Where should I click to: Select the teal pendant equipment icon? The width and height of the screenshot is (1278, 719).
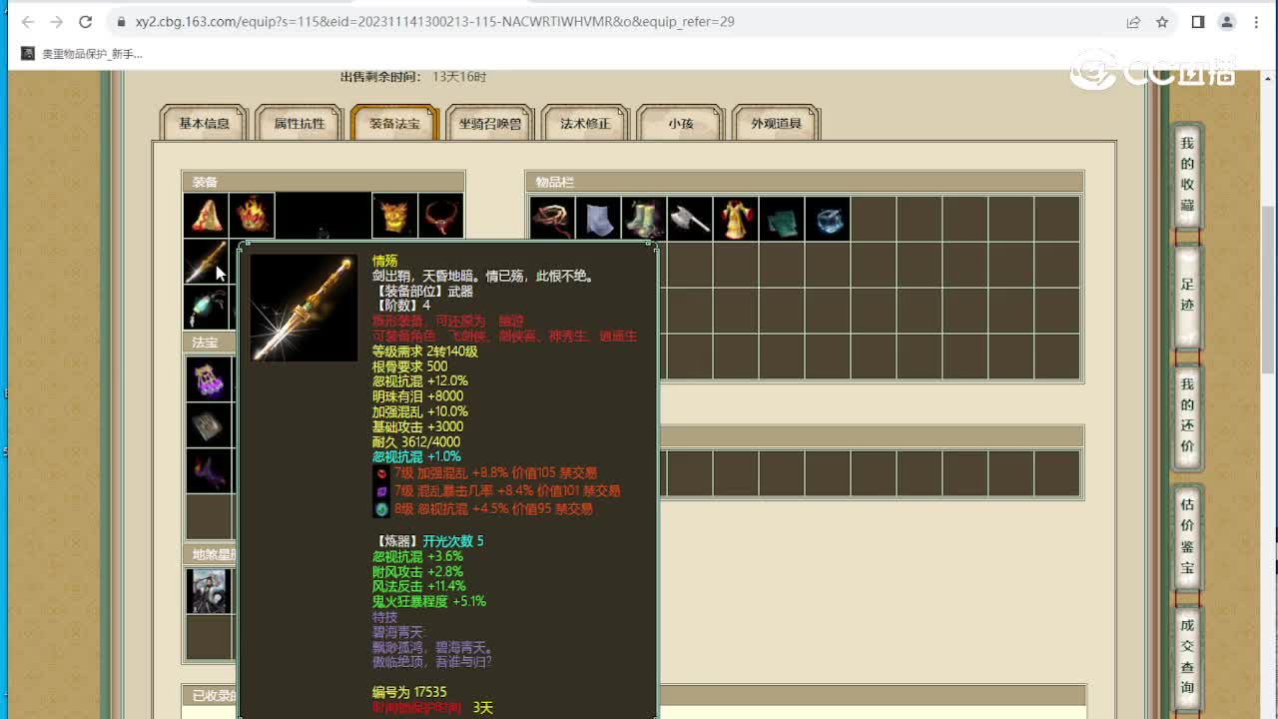[x=207, y=308]
